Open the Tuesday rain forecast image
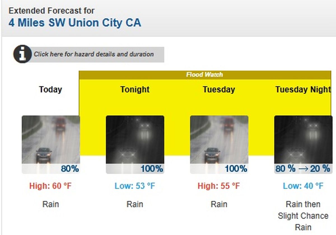This screenshot has height=235, width=336. click(219, 139)
